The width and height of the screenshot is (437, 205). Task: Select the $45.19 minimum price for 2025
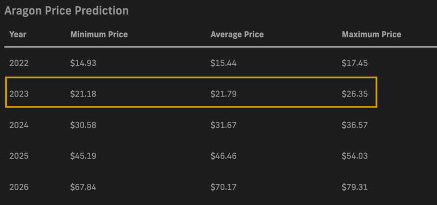(x=83, y=156)
